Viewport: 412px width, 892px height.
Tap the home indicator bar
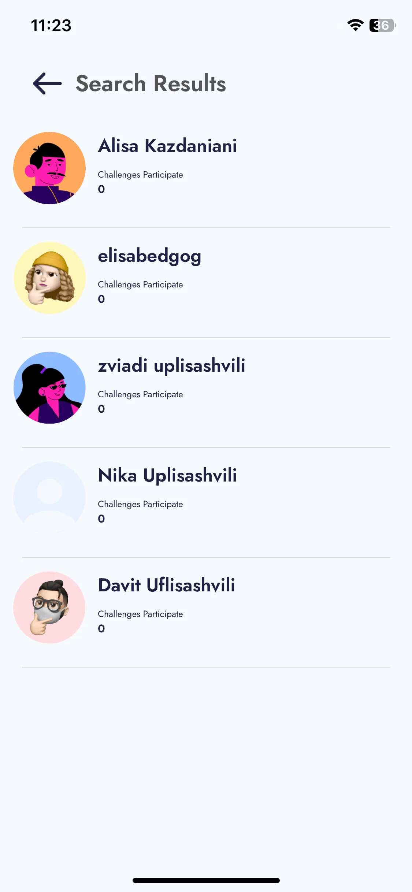click(x=206, y=880)
